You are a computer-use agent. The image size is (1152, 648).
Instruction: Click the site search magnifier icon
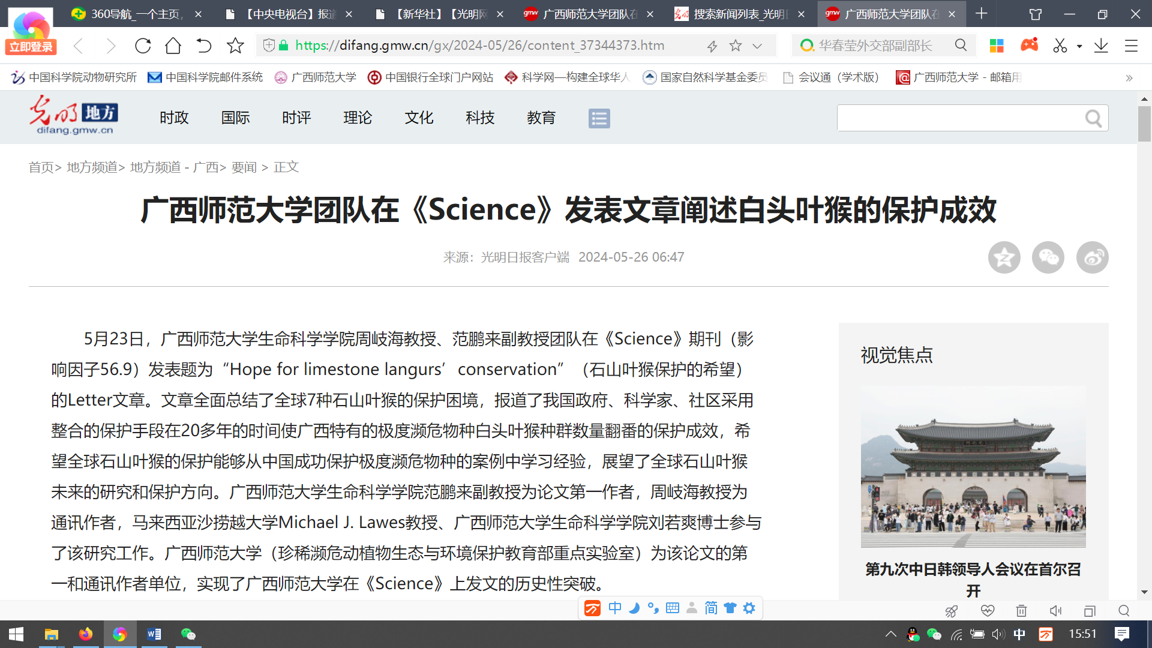point(1093,119)
